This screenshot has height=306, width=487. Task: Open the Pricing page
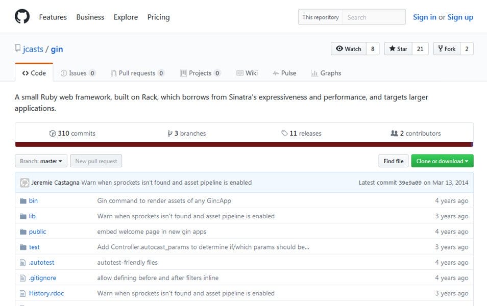click(158, 17)
